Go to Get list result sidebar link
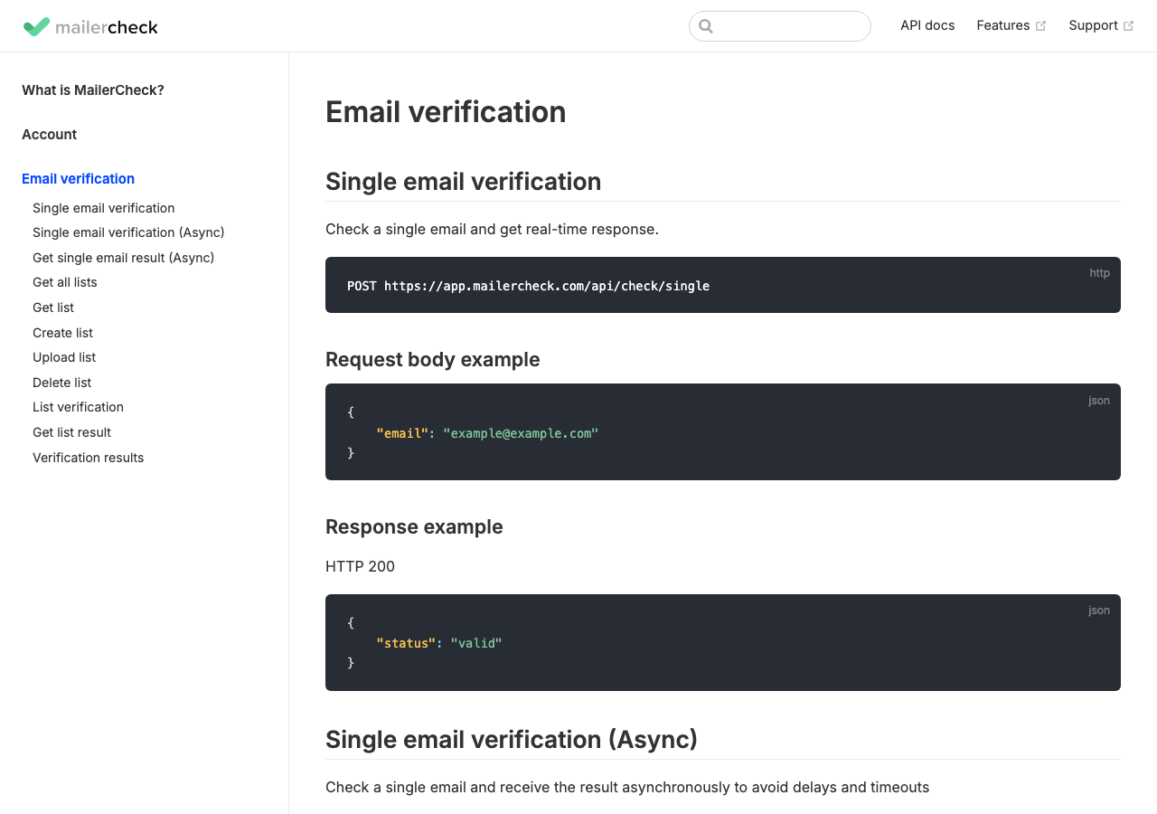 (72, 432)
